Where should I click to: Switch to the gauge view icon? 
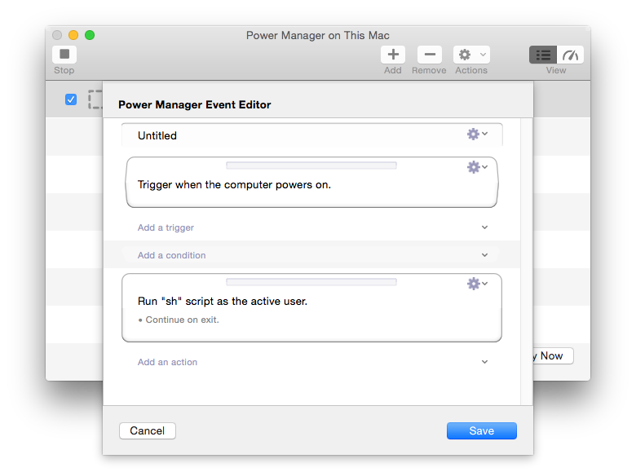570,55
